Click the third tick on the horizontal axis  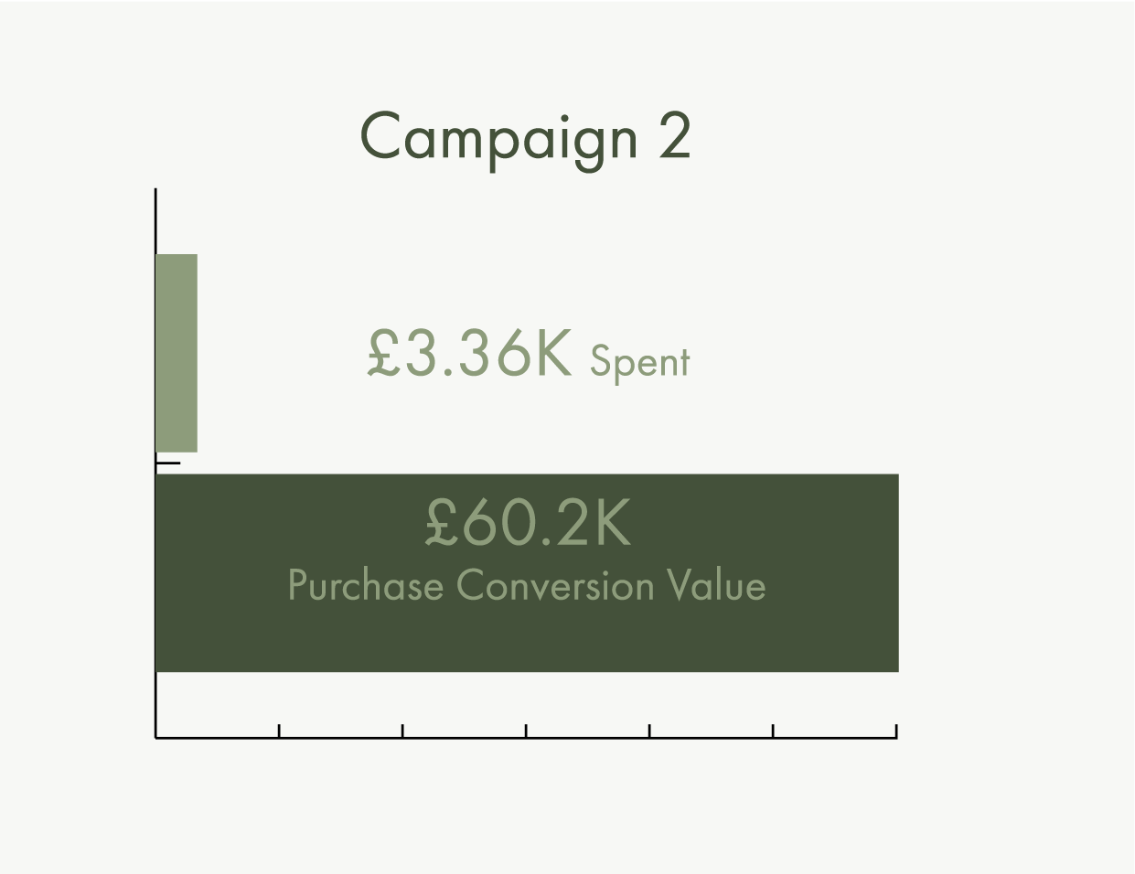402,730
